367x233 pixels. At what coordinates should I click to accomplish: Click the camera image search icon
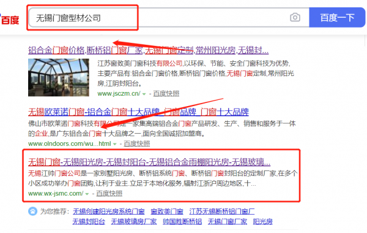click(x=295, y=17)
